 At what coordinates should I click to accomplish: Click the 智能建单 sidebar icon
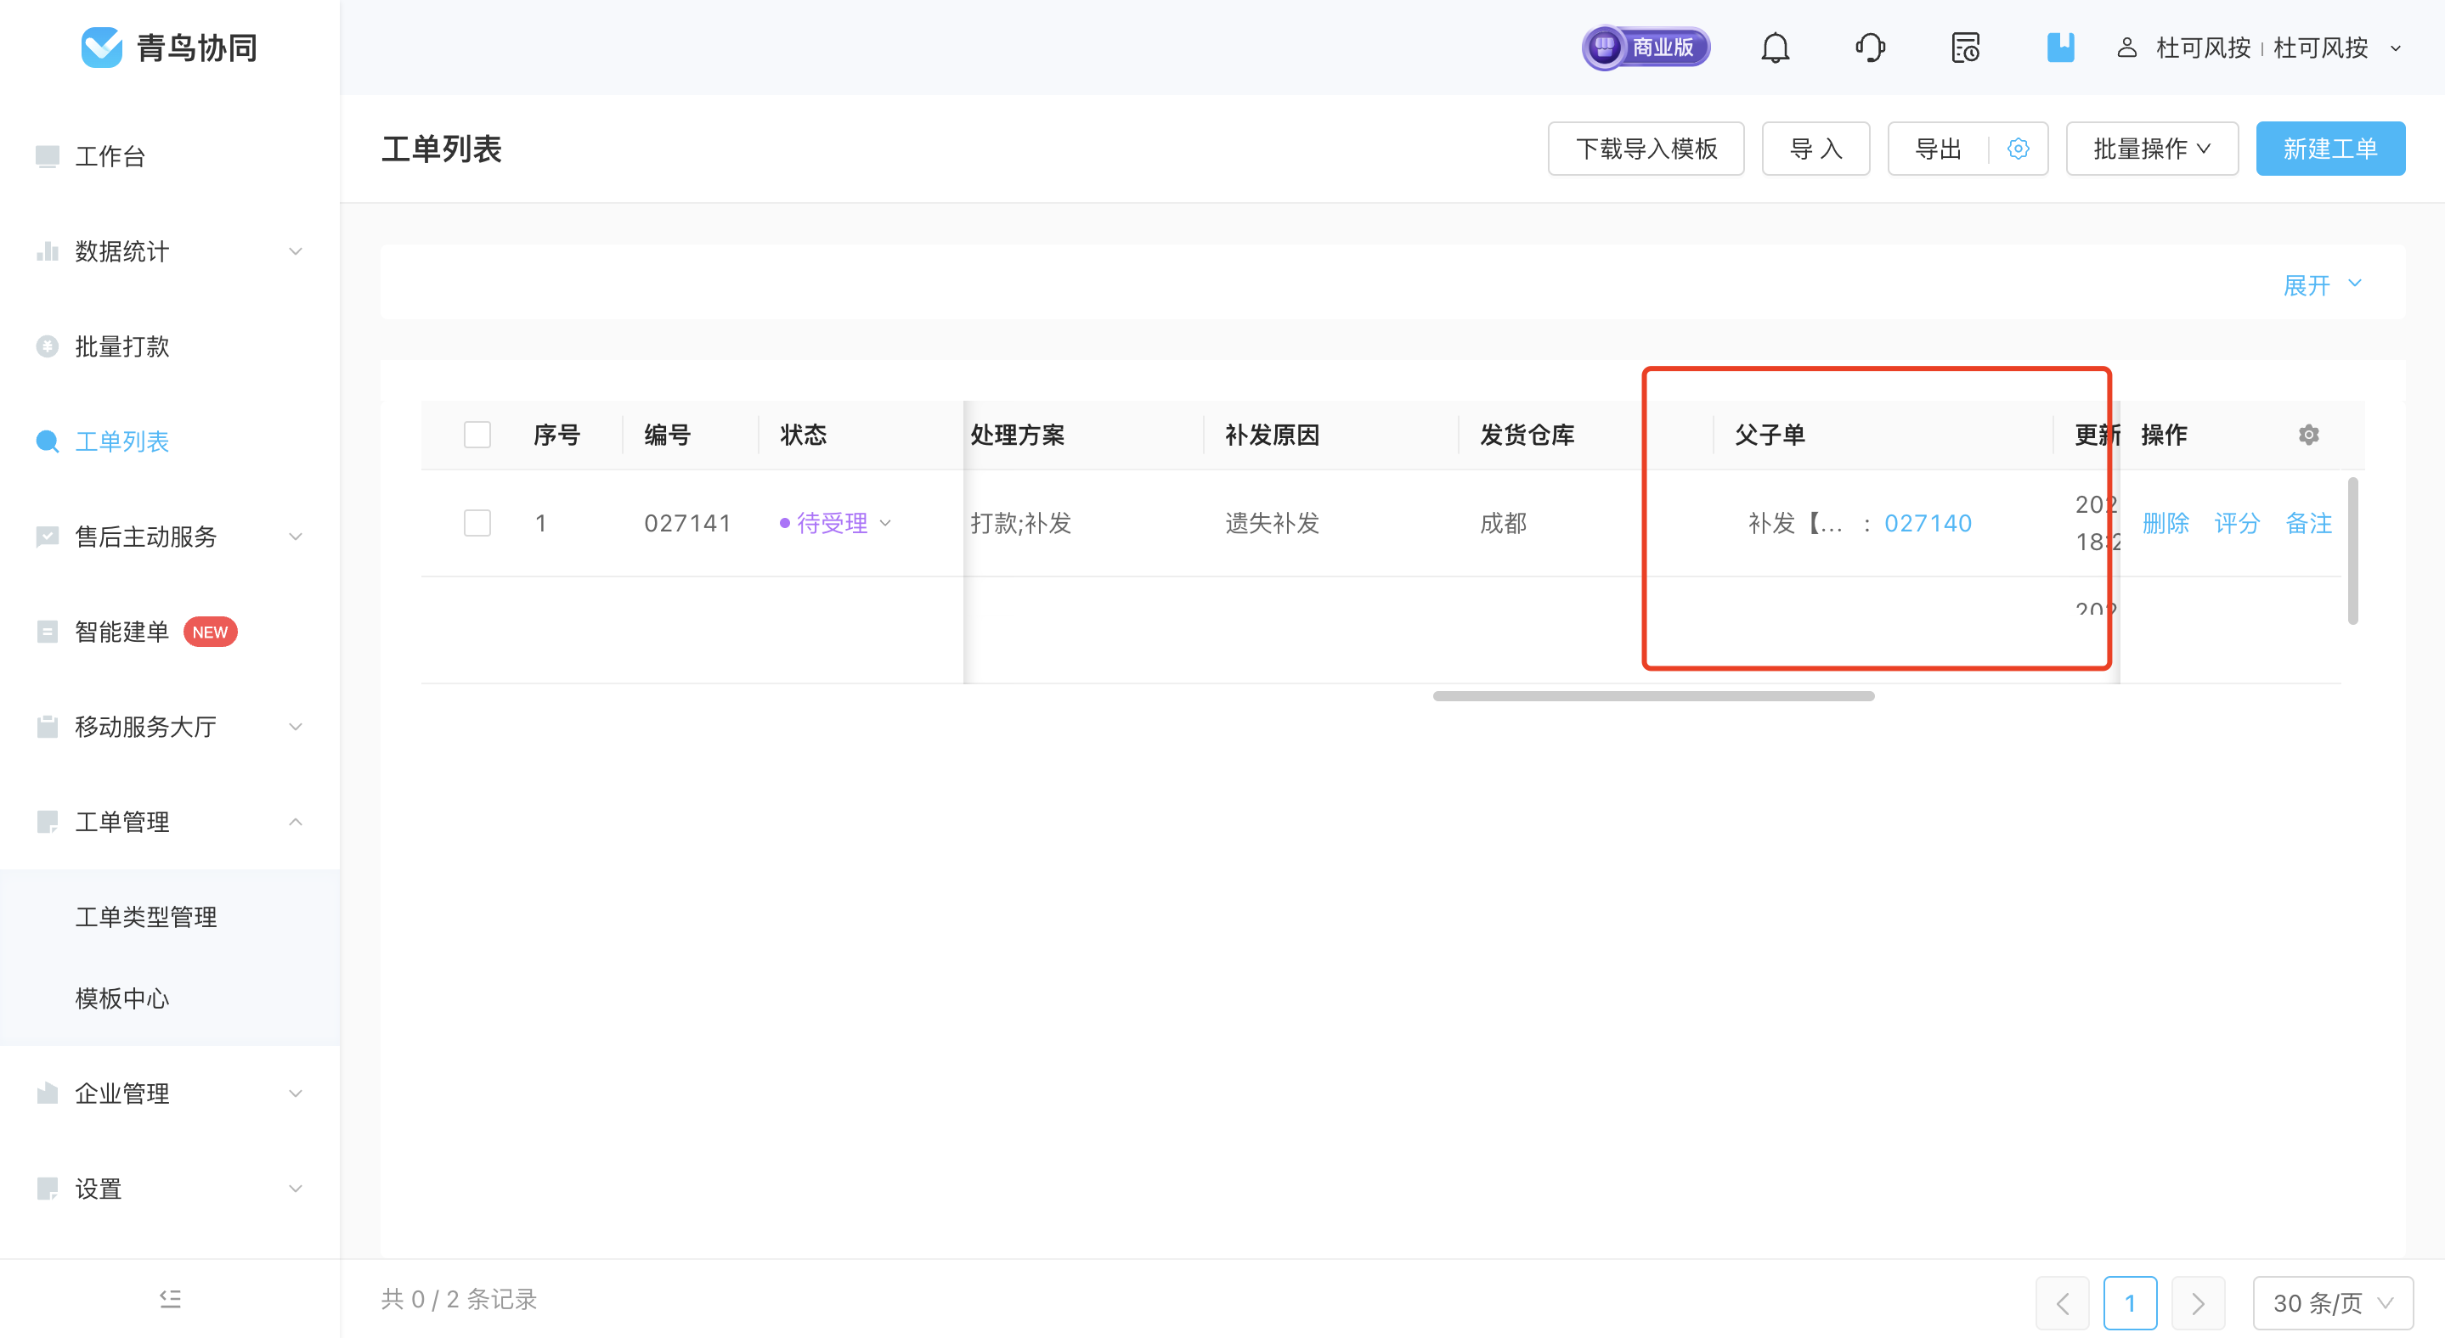pyautogui.click(x=48, y=632)
